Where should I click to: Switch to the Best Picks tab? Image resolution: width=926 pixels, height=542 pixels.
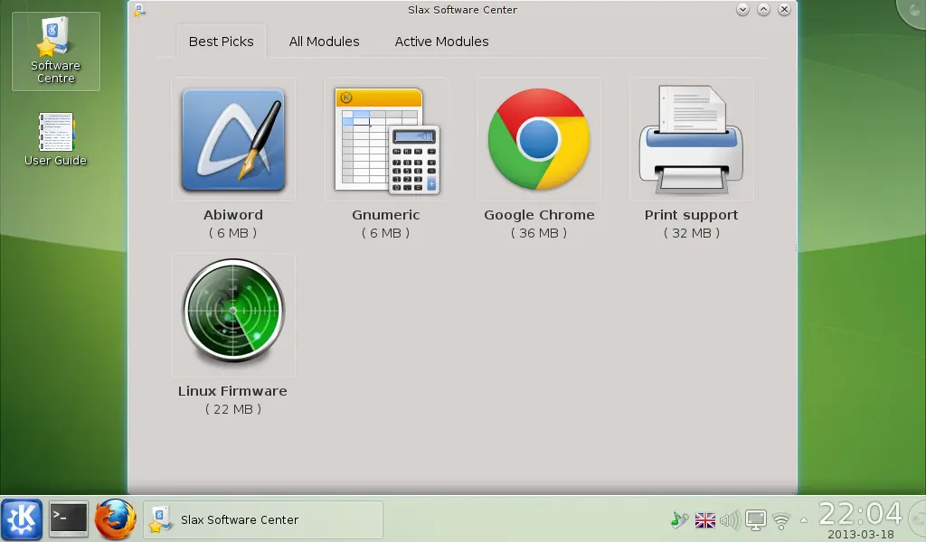pyautogui.click(x=222, y=42)
